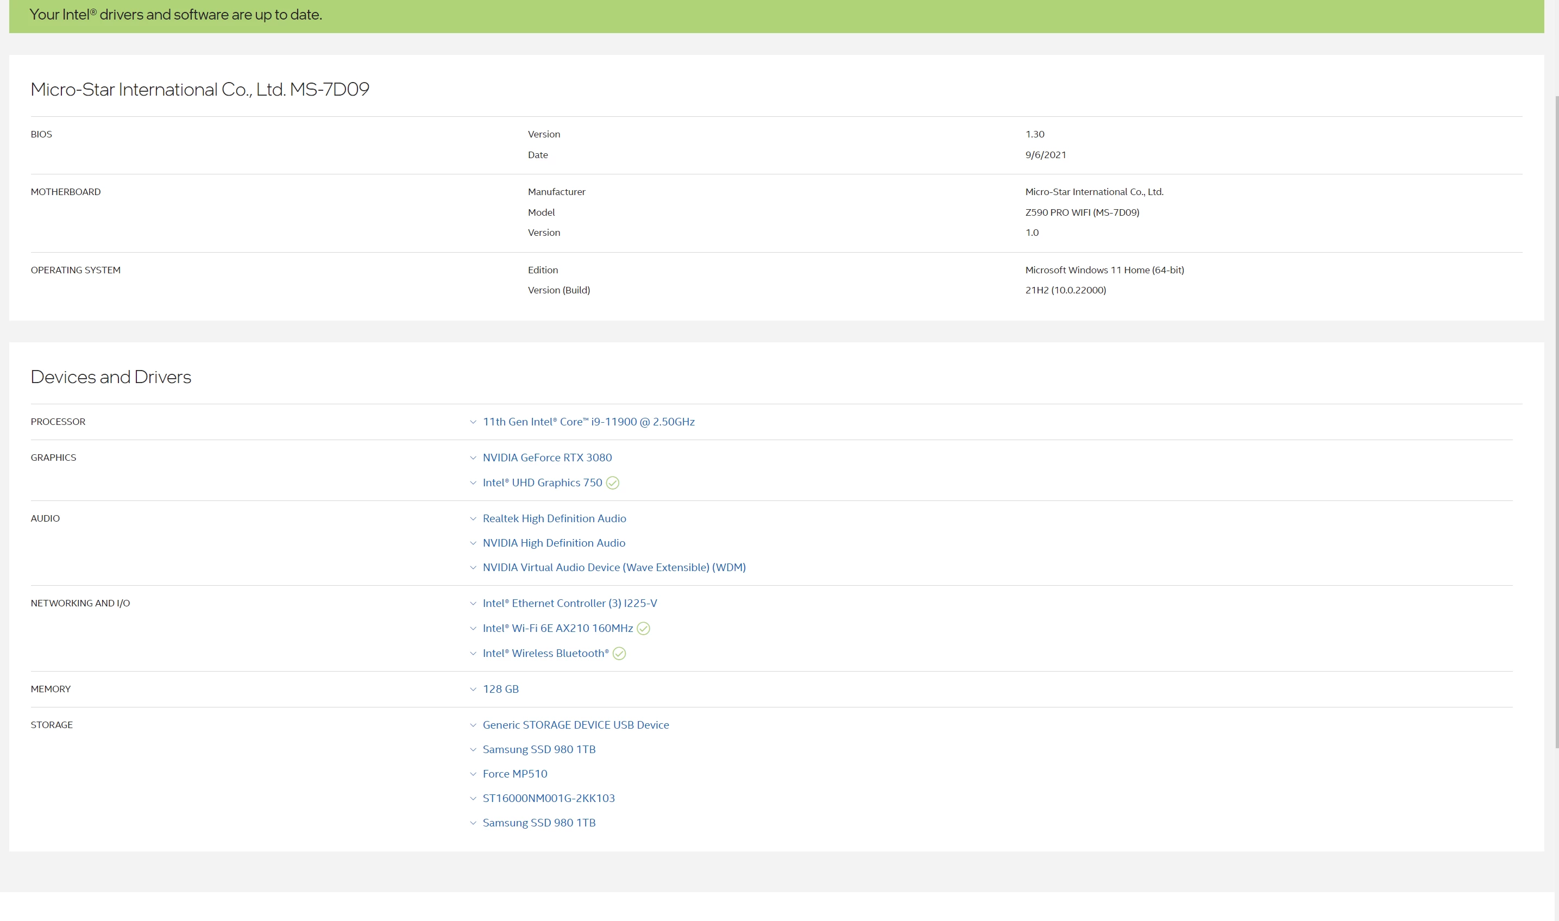The image size is (1559, 921).
Task: Click checkmark icon next to Intel Wireless Bluetooth
Action: coord(619,654)
